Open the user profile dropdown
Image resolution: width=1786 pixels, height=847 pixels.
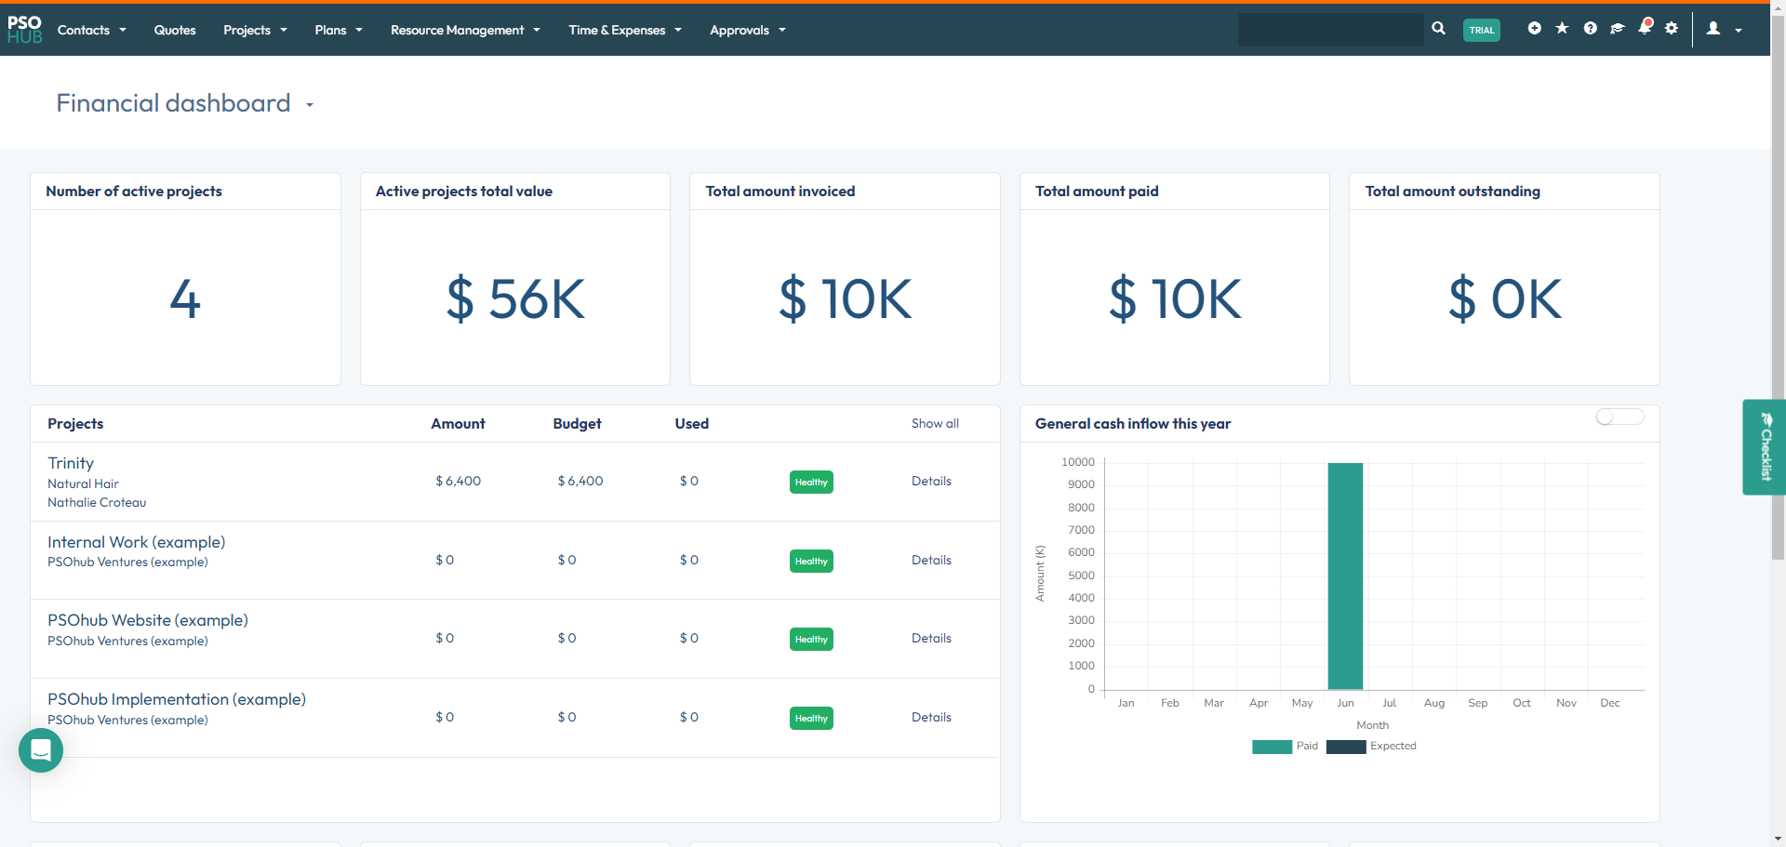pos(1724,30)
